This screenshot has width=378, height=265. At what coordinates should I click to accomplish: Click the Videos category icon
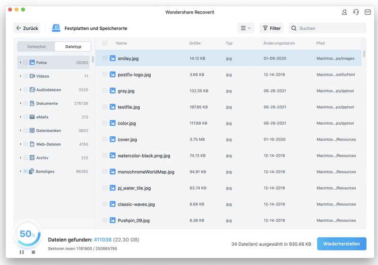point(32,76)
